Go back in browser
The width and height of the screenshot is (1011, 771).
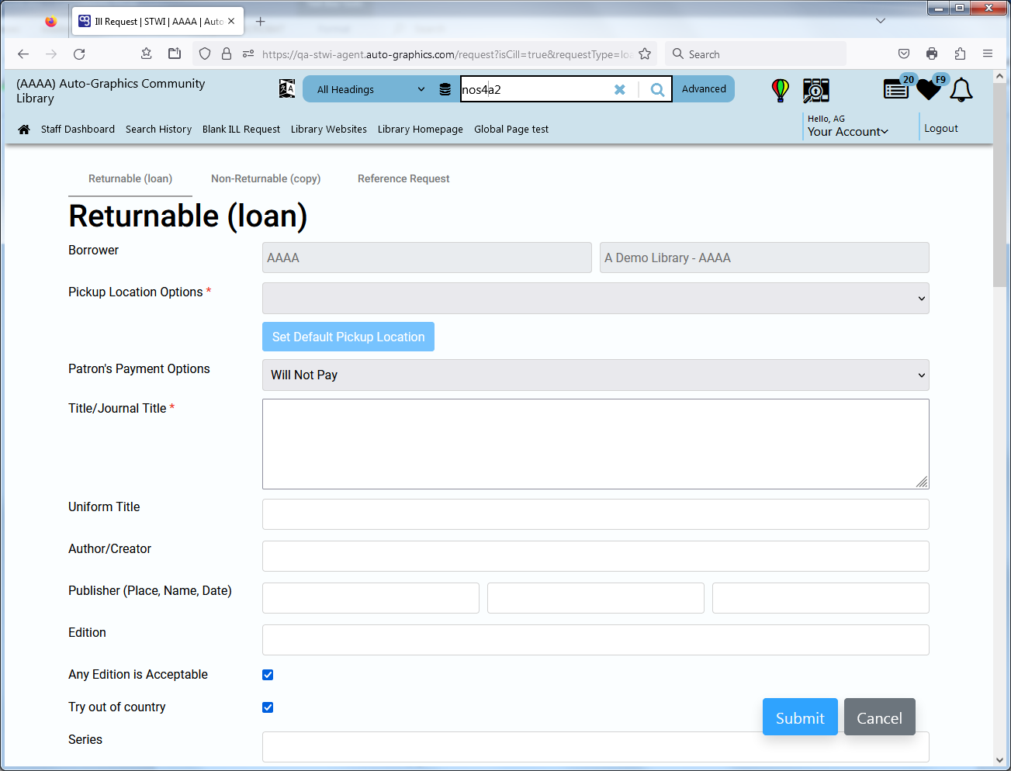[x=23, y=54]
